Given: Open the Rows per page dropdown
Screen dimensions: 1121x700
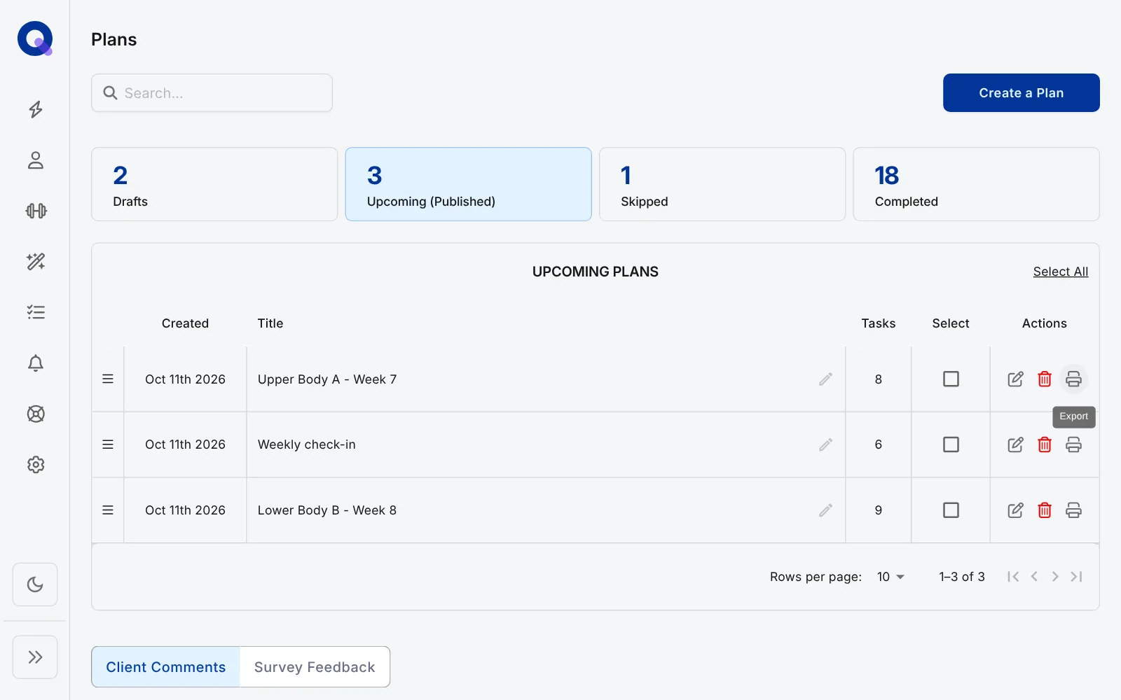Looking at the screenshot, I should coord(890,577).
